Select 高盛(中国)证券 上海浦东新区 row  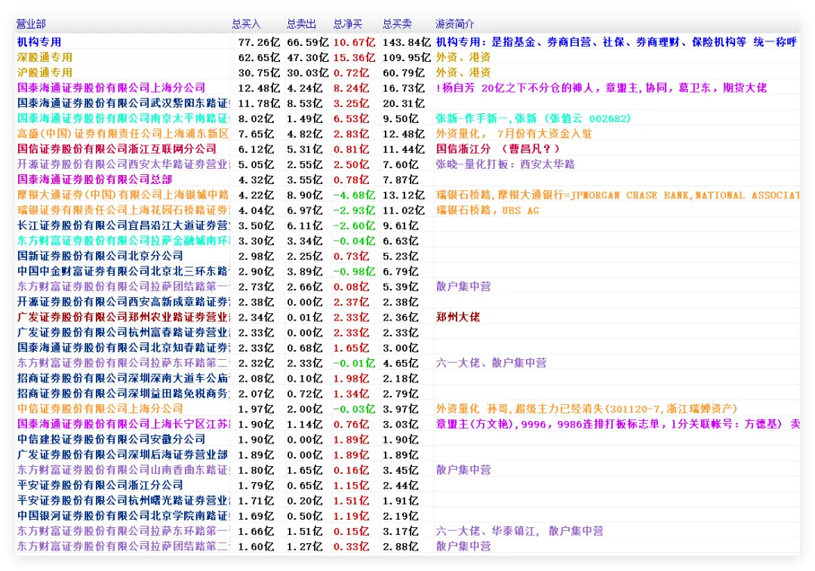click(123, 134)
